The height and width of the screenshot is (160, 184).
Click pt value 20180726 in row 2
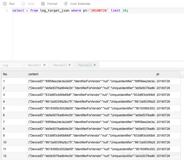pos(163,88)
